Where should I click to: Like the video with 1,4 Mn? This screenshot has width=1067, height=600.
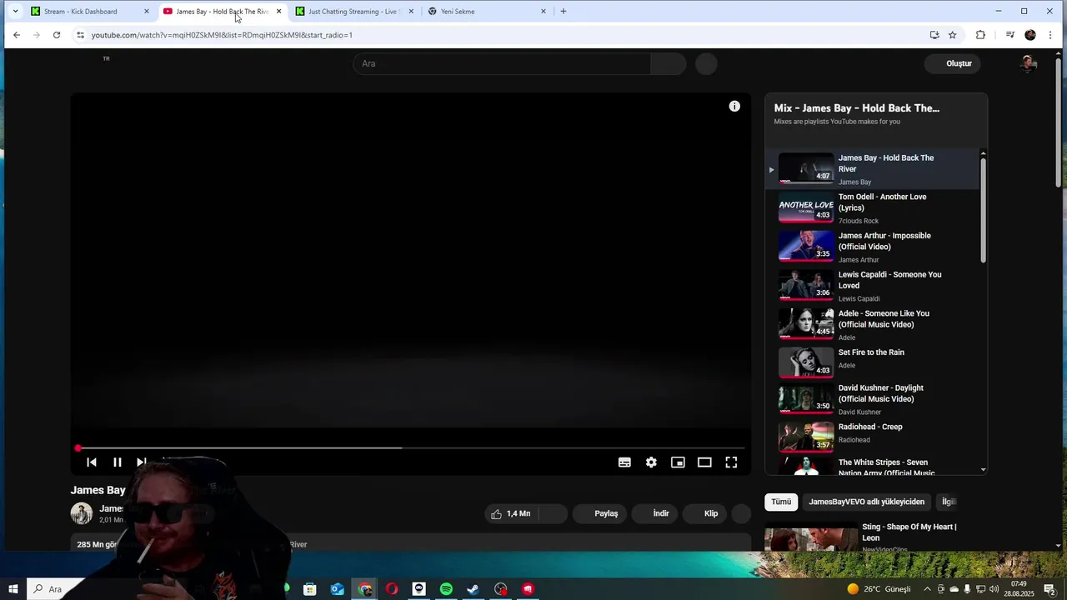[x=510, y=513]
